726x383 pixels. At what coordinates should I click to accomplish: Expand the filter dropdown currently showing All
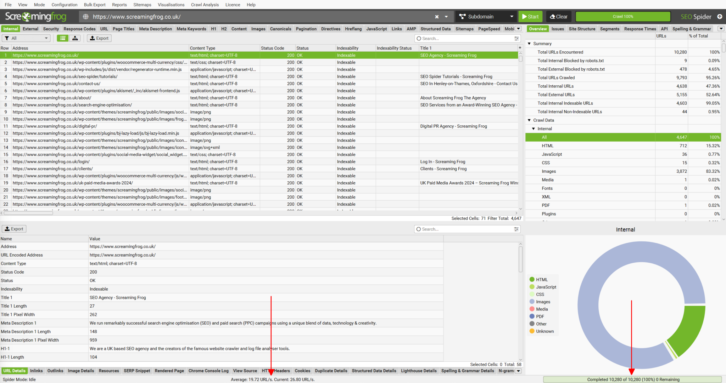46,38
